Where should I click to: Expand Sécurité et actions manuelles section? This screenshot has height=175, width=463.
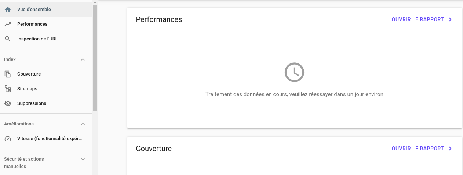pyautogui.click(x=83, y=159)
